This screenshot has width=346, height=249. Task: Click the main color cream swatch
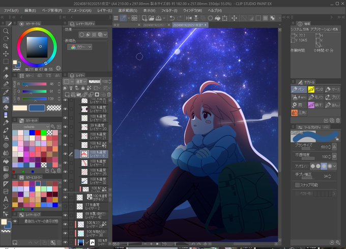pos(20,108)
